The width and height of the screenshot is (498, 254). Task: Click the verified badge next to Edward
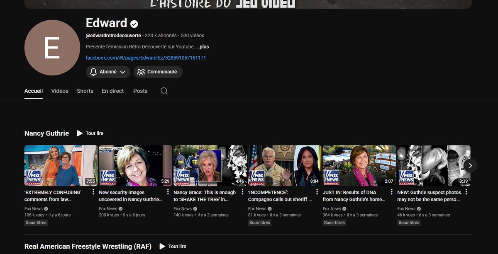[x=134, y=24]
